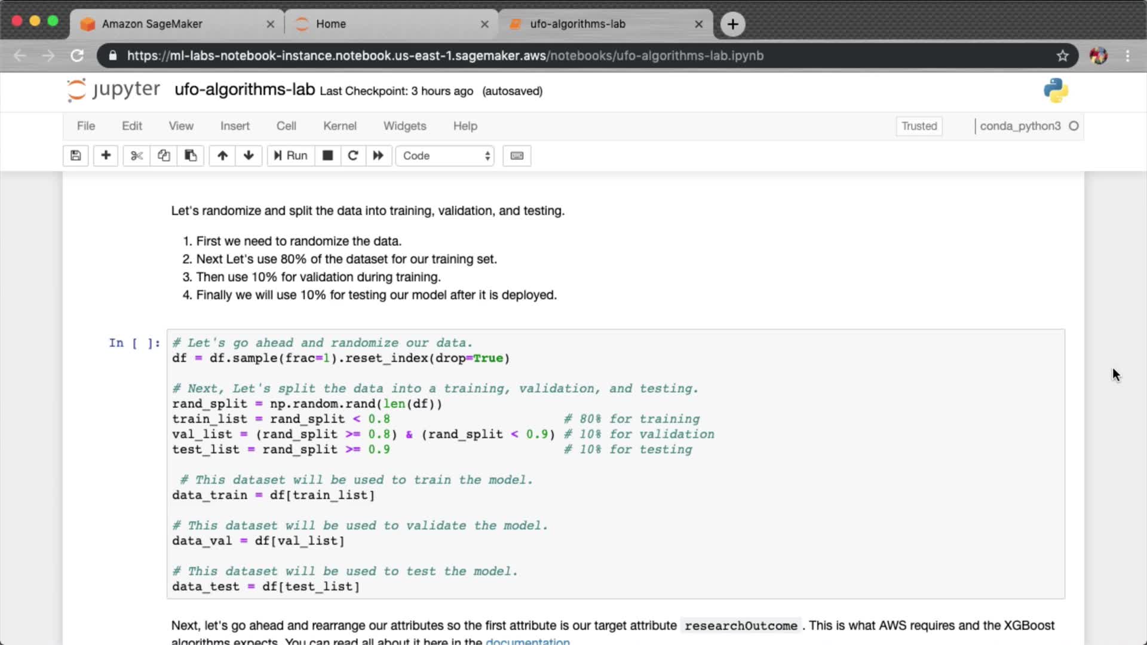Move selected cell down arrow

click(x=249, y=156)
